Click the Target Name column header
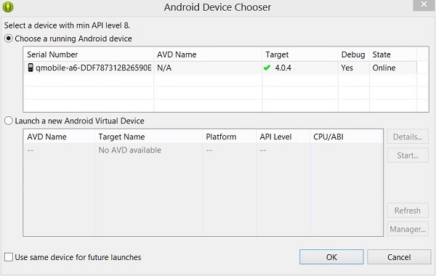The width and height of the screenshot is (436, 276). [148, 137]
